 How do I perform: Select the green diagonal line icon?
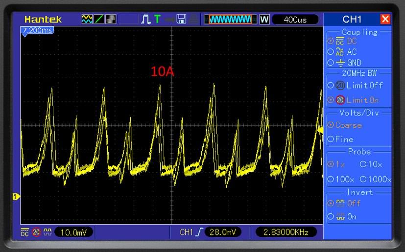click(99, 19)
